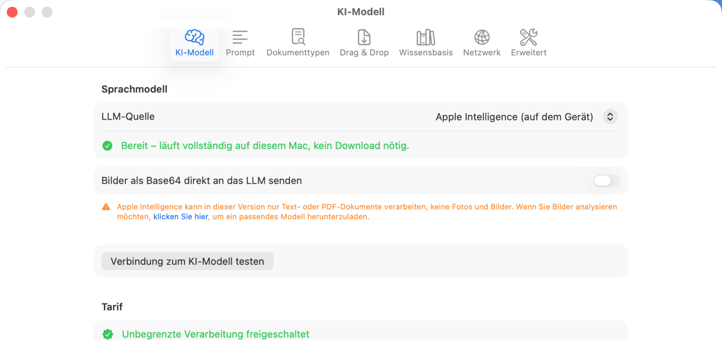
Task: Switch to the Prompt tab
Action: click(x=240, y=43)
